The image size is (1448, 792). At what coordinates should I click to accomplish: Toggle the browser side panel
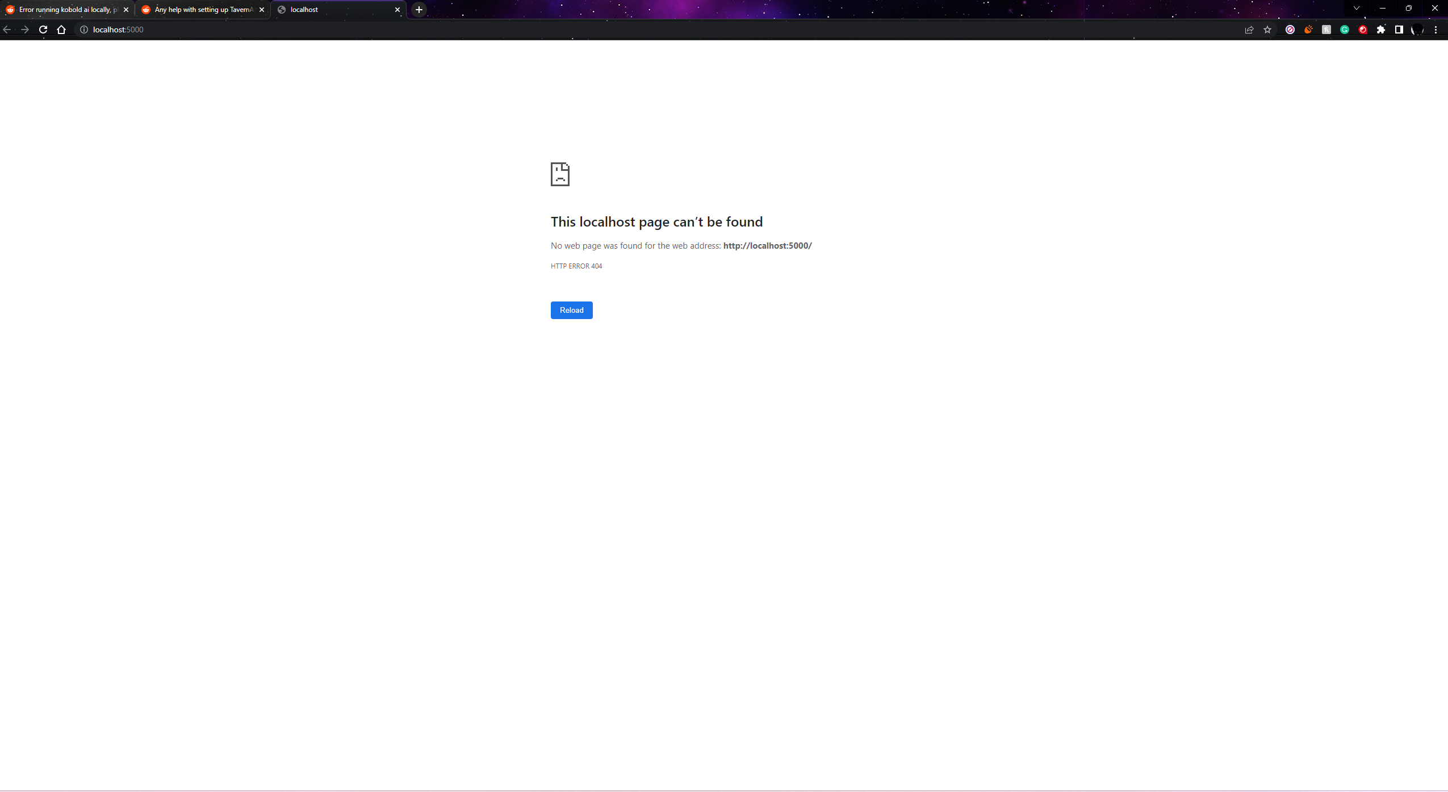pos(1399,30)
